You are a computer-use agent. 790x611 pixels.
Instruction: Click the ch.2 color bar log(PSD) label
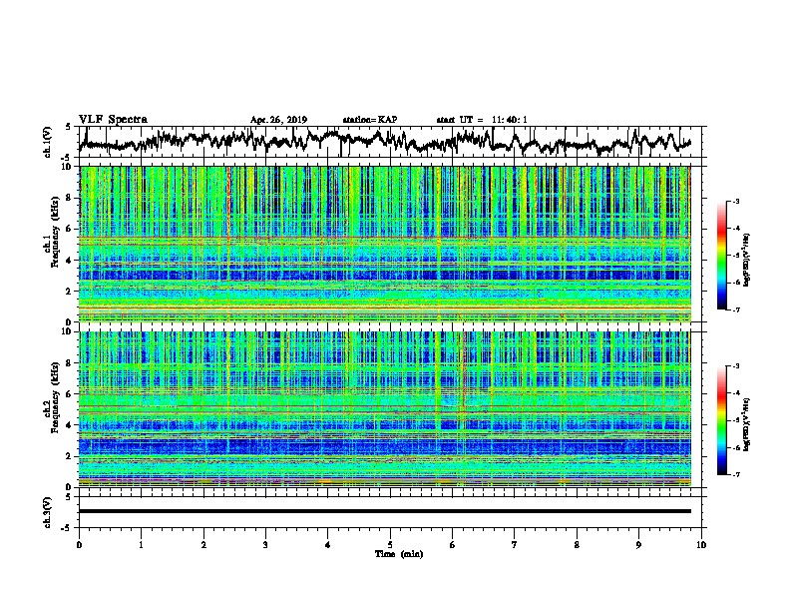pyautogui.click(x=747, y=424)
